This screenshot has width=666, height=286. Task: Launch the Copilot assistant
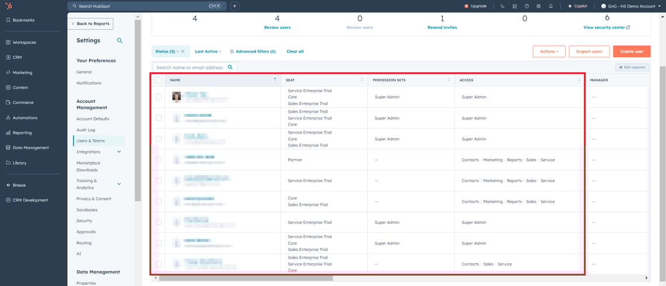click(x=578, y=6)
